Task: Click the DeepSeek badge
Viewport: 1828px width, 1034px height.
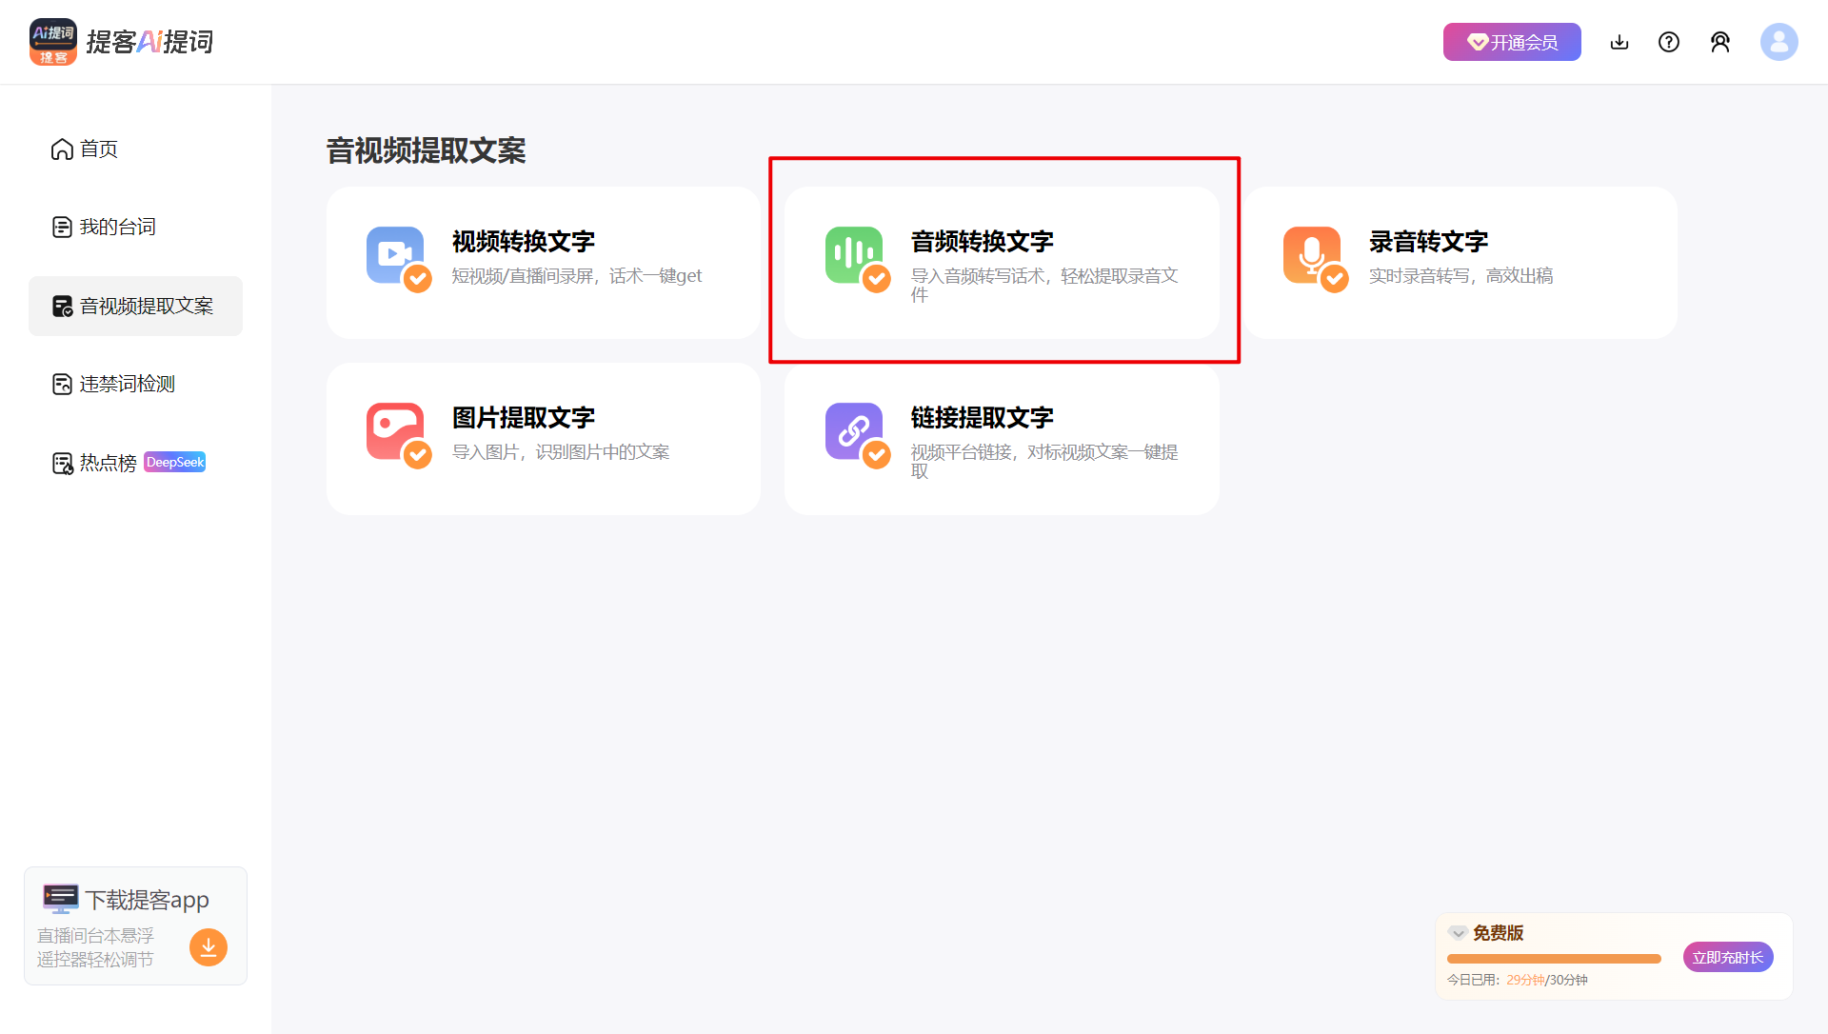Action: tap(175, 463)
